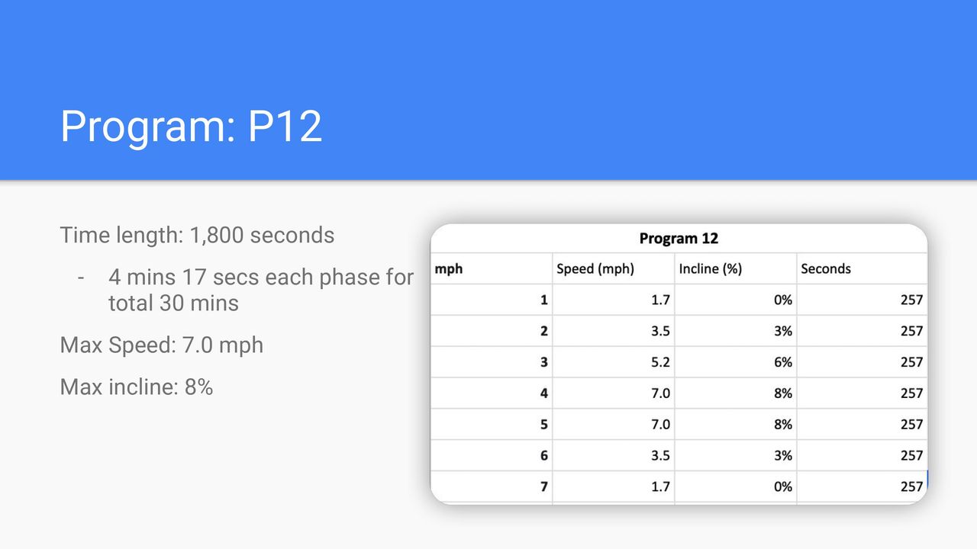The width and height of the screenshot is (977, 549).
Task: Click the 257 seconds cell in row 2
Action: pyautogui.click(x=862, y=331)
